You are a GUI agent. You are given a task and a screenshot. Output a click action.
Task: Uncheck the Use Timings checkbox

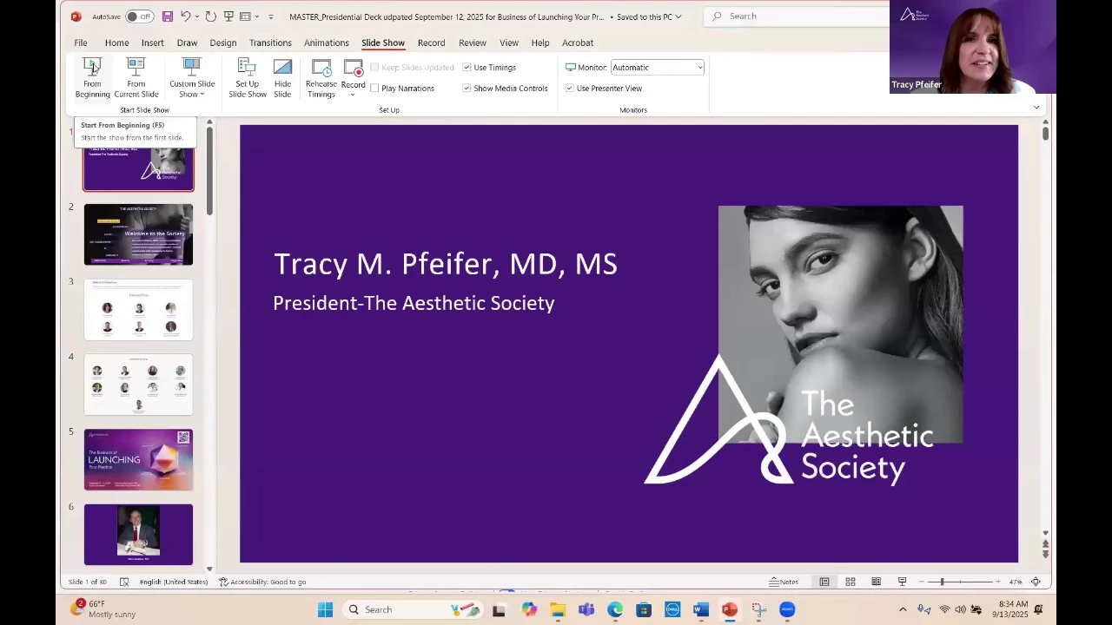(x=467, y=68)
